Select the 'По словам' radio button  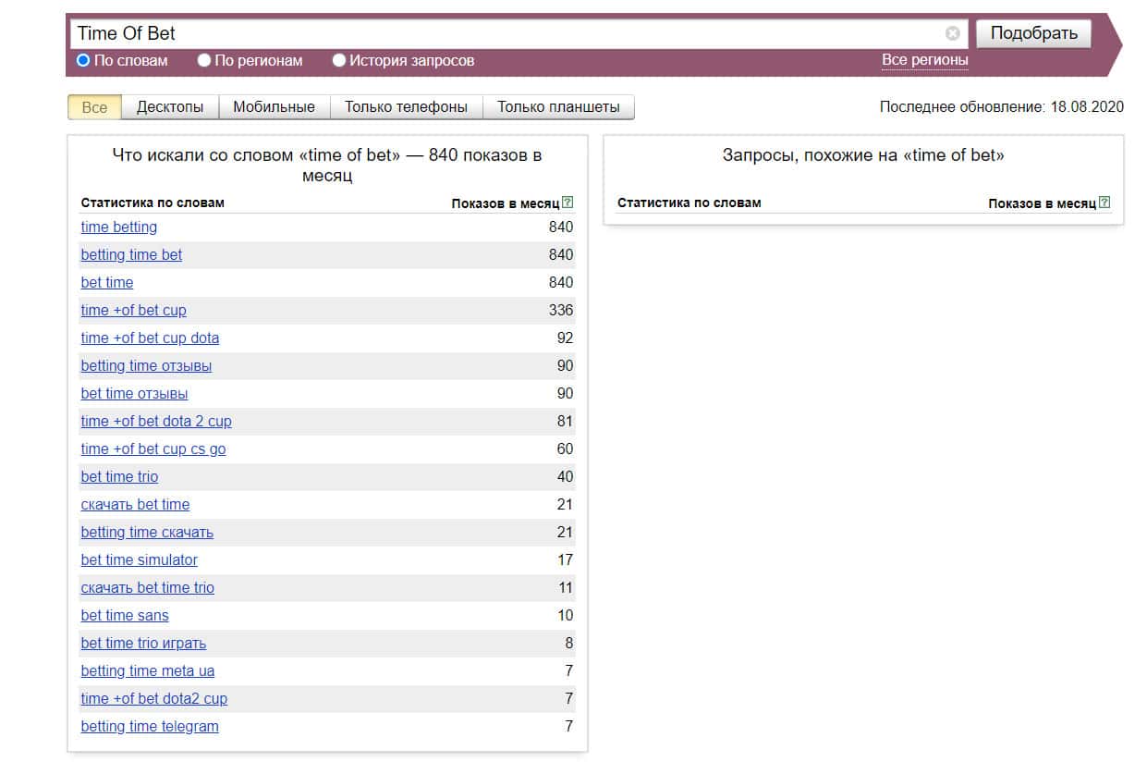pos(83,60)
